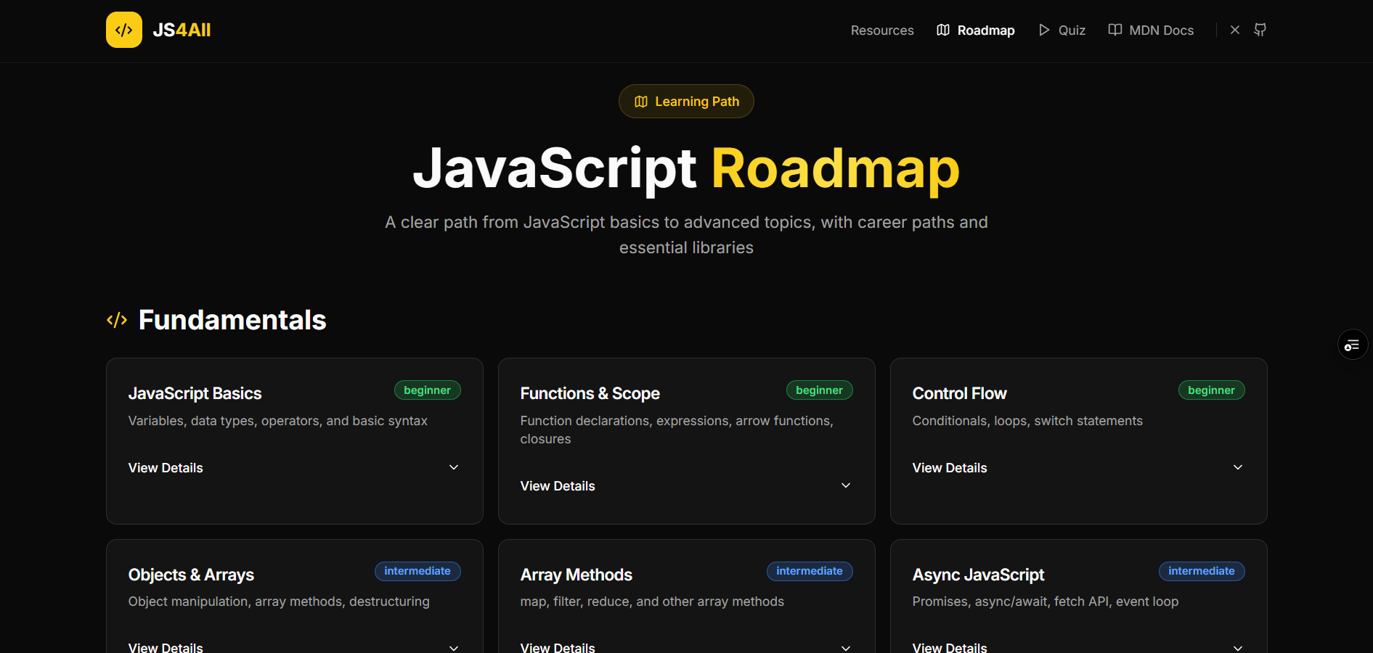
Task: Click the Objects & Arrays card title
Action: (191, 575)
